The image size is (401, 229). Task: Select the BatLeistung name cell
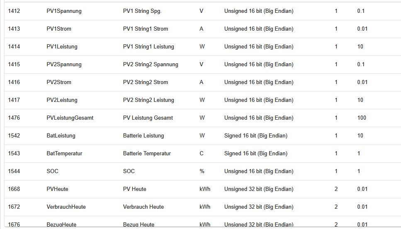(x=61, y=136)
